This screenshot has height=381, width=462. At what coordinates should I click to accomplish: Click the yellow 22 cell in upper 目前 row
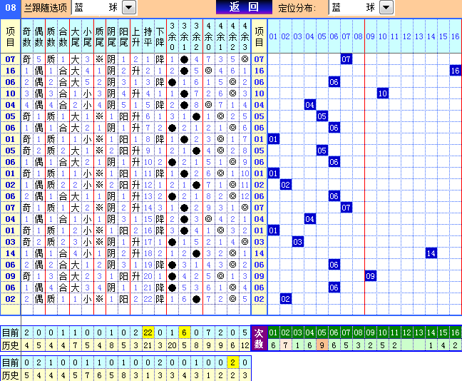coord(148,332)
